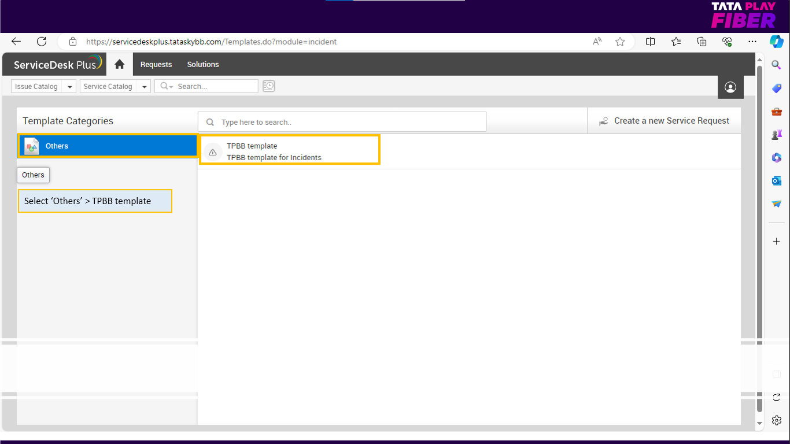Open the search type dropdown magnifier
790x444 pixels.
167,86
